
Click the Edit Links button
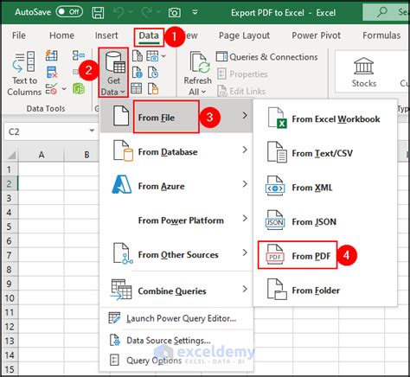point(241,91)
